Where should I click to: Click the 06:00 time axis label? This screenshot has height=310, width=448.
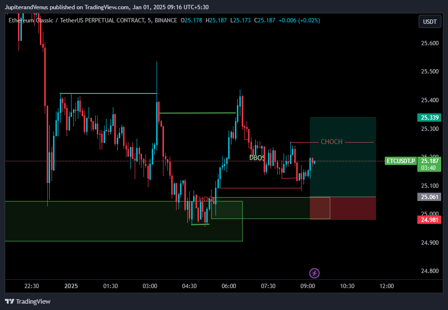[x=229, y=286]
